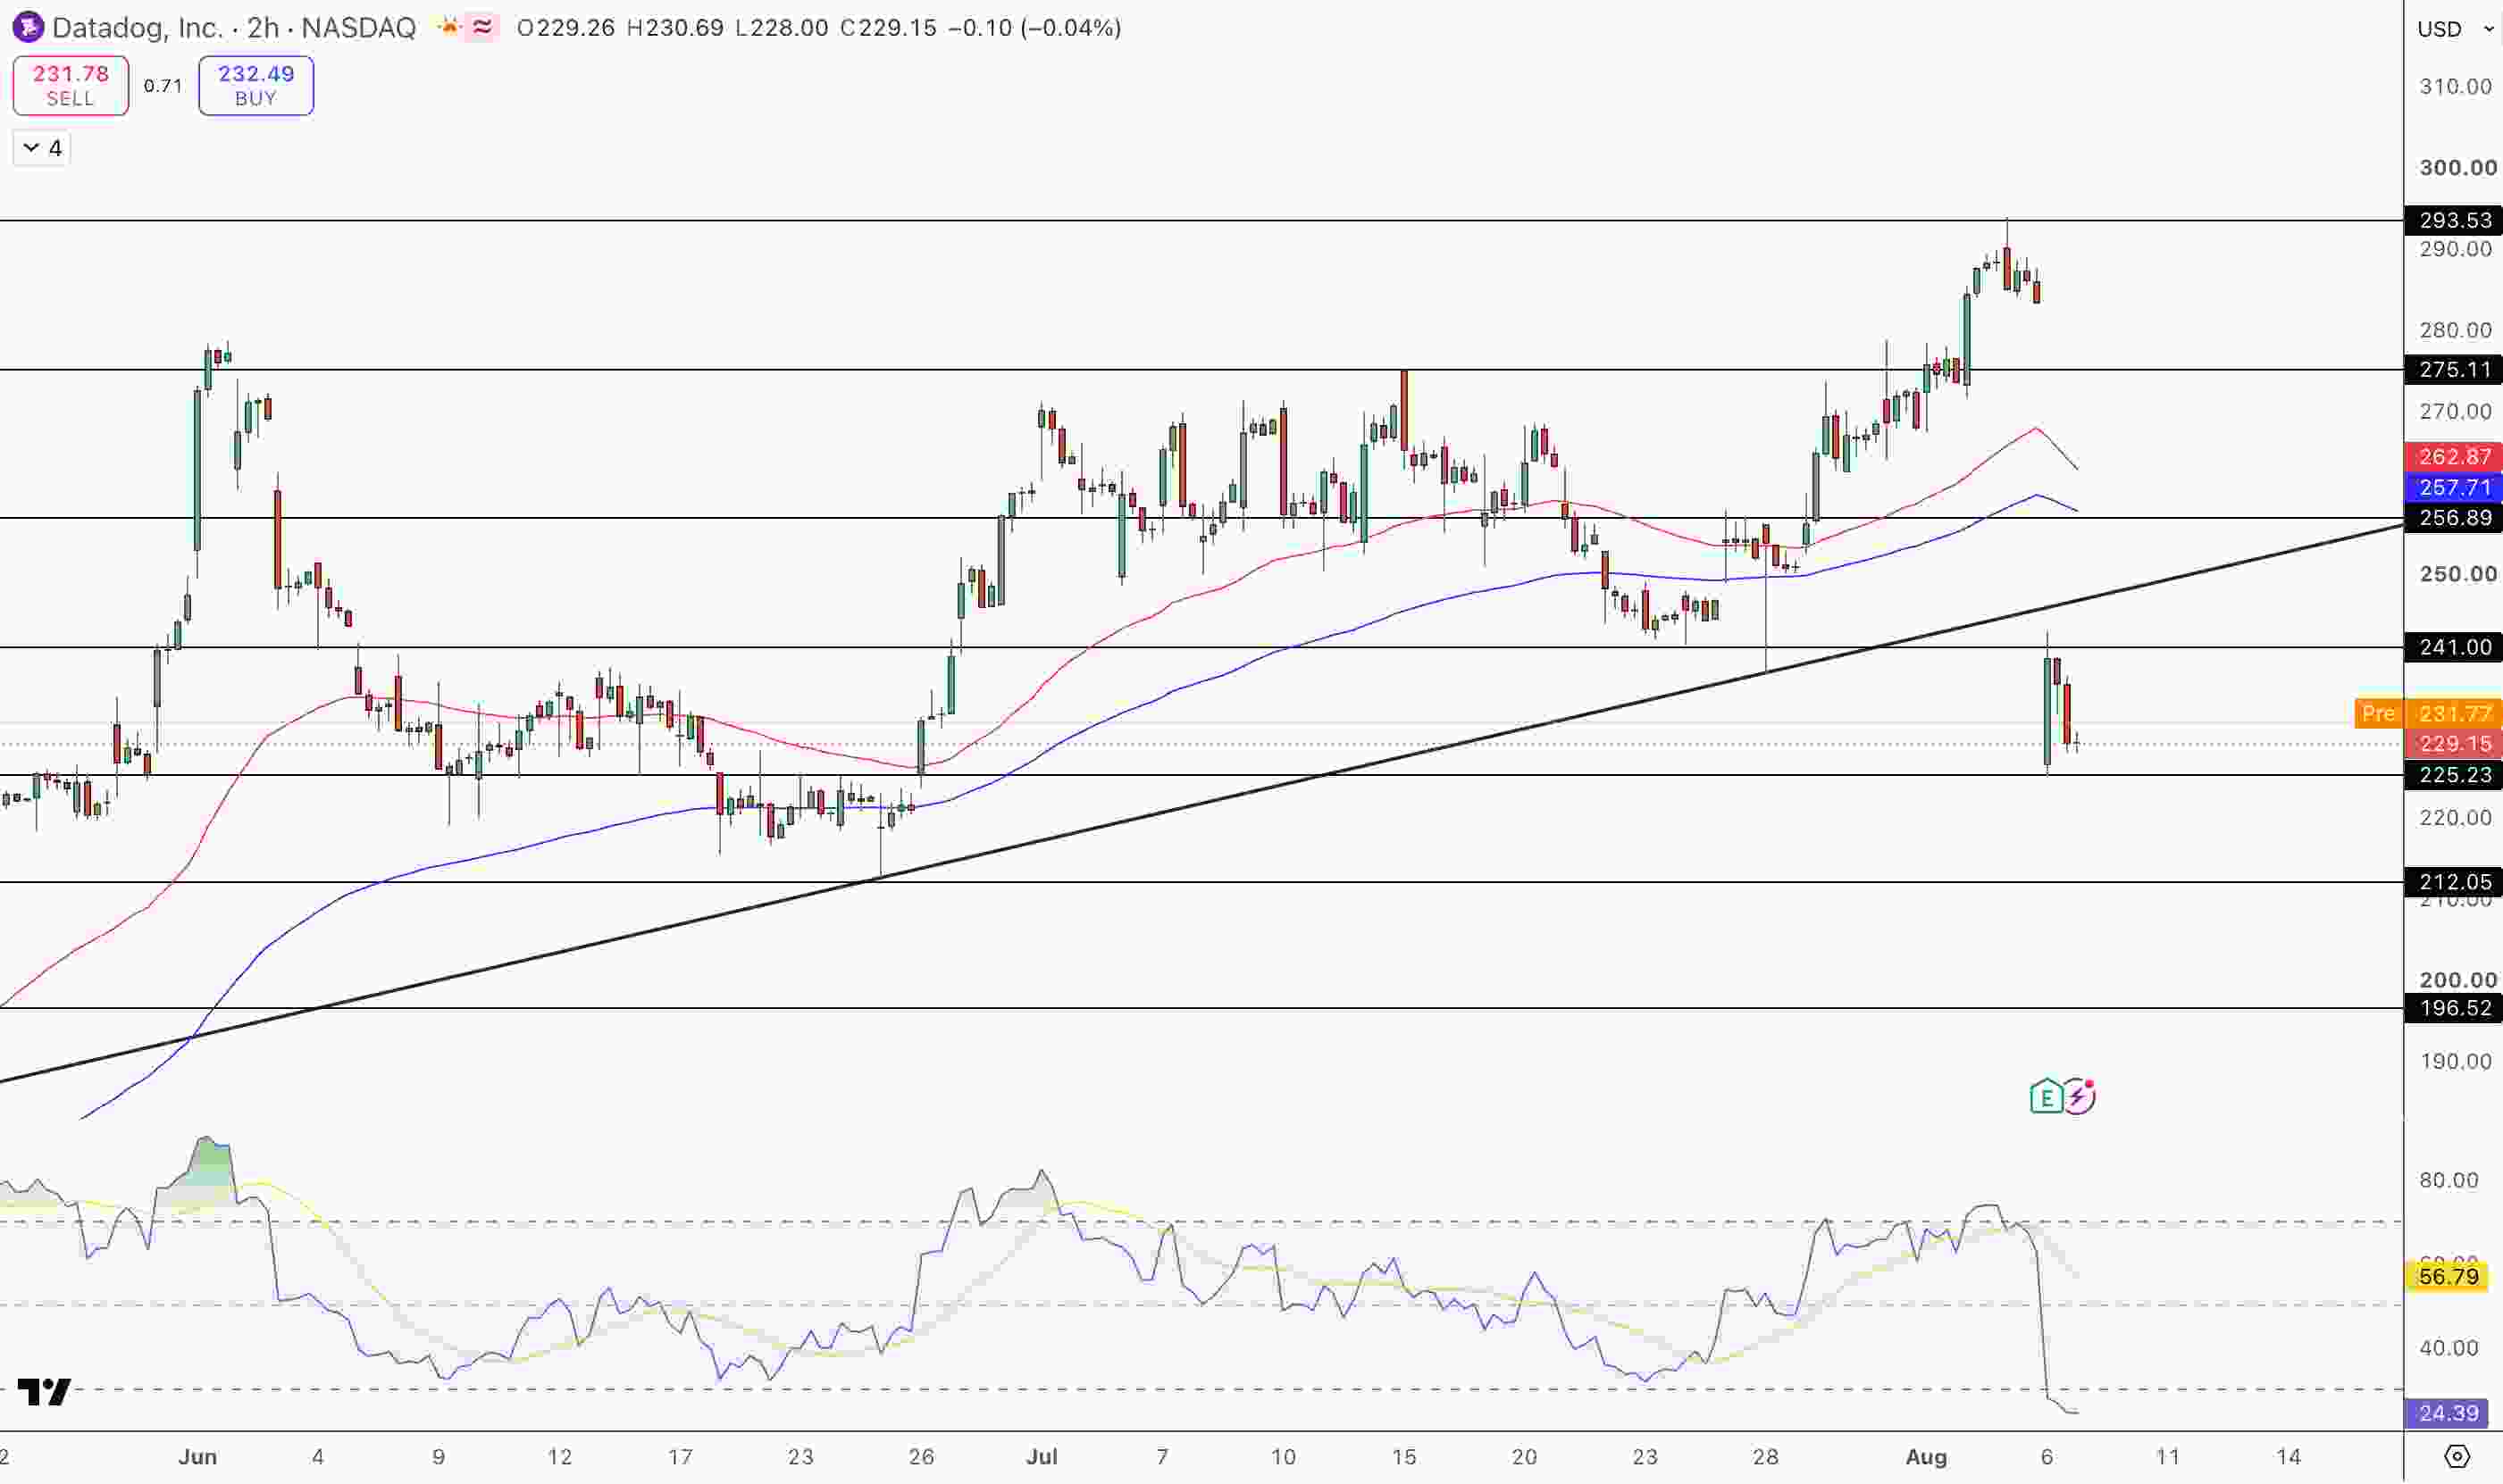Click the low value L228.00
Image resolution: width=2503 pixels, height=1484 pixels.
click(x=782, y=28)
